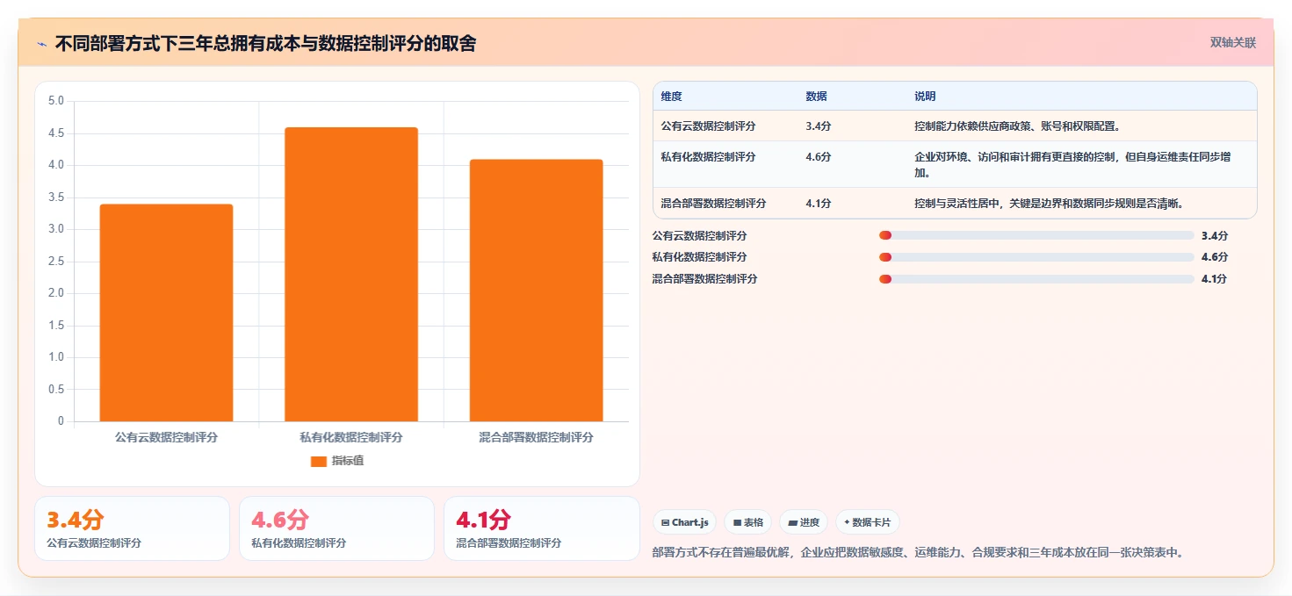
Task: Click the 公有云数据控制评分 progress row label
Action: tap(699, 235)
